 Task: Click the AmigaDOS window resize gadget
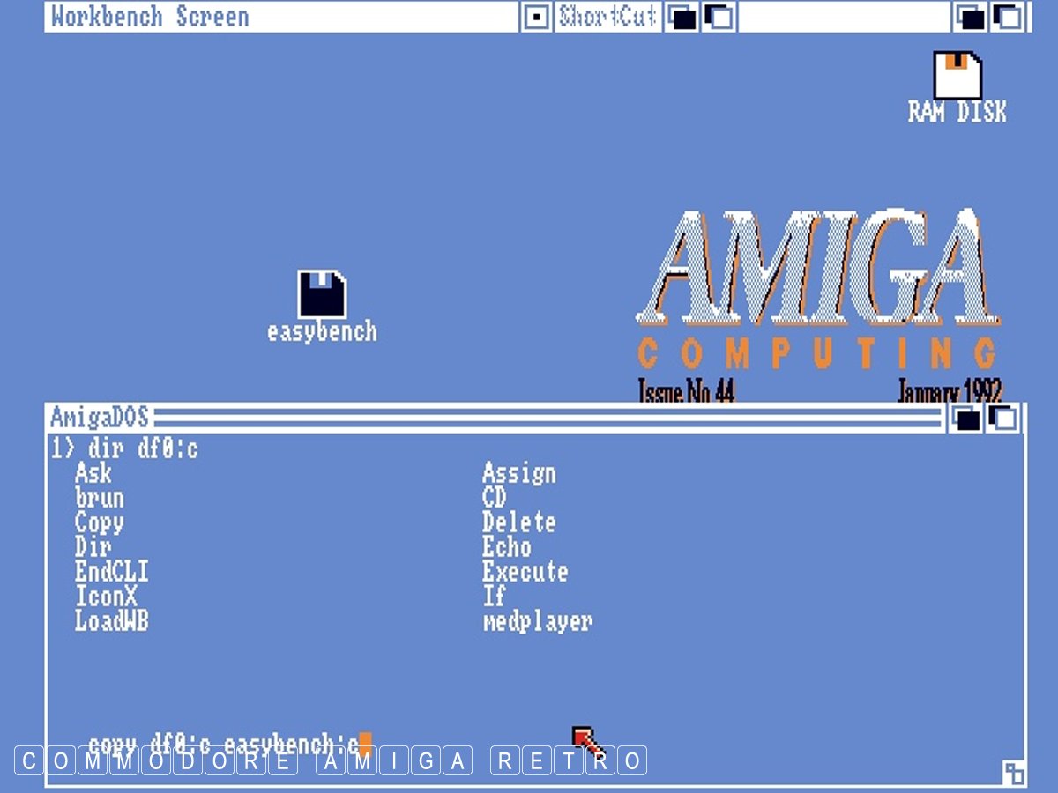1013,773
